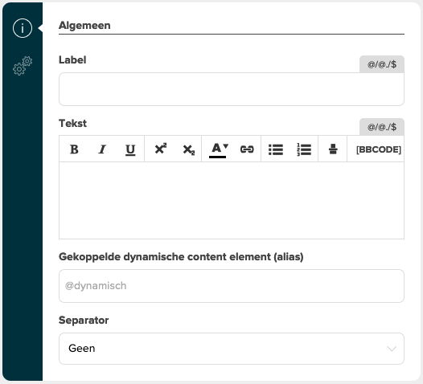Switch to BBCODE mode
Image resolution: width=423 pixels, height=384 pixels.
pyautogui.click(x=379, y=149)
